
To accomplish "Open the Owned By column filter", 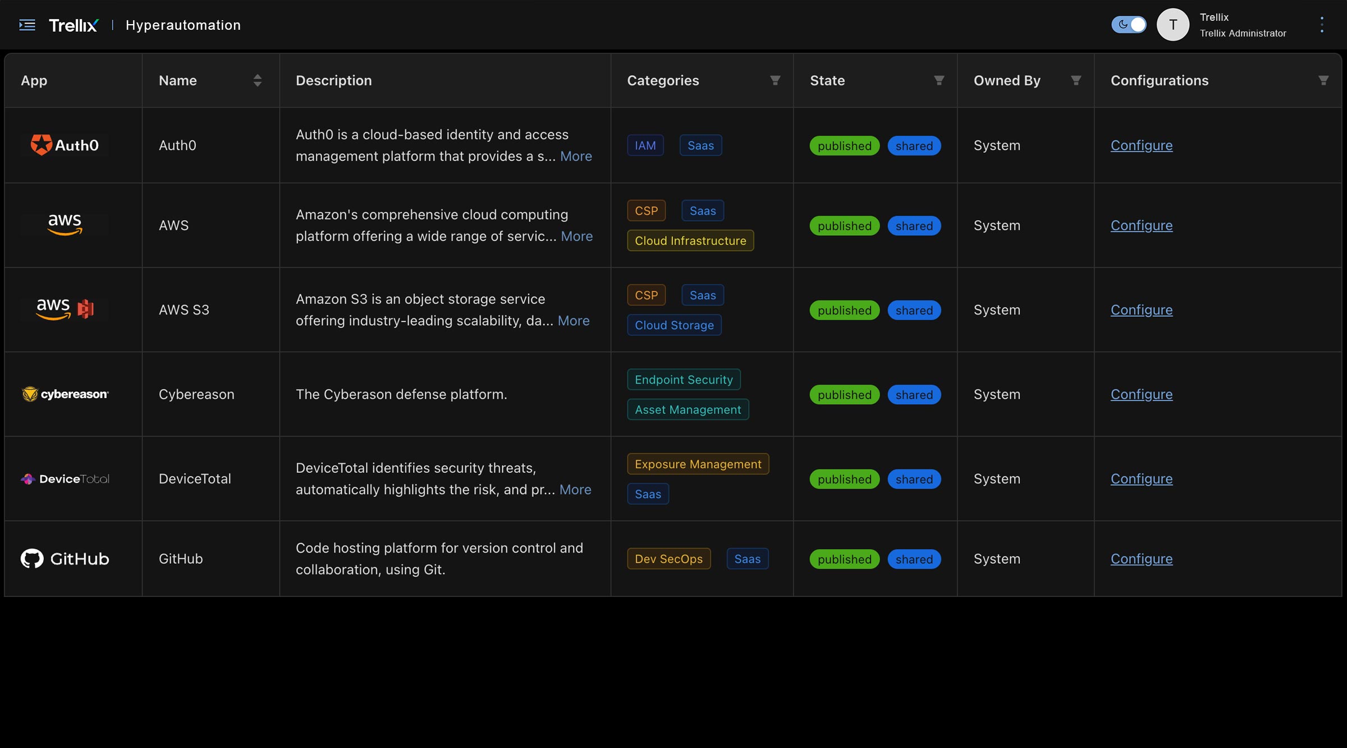I will click(1076, 80).
